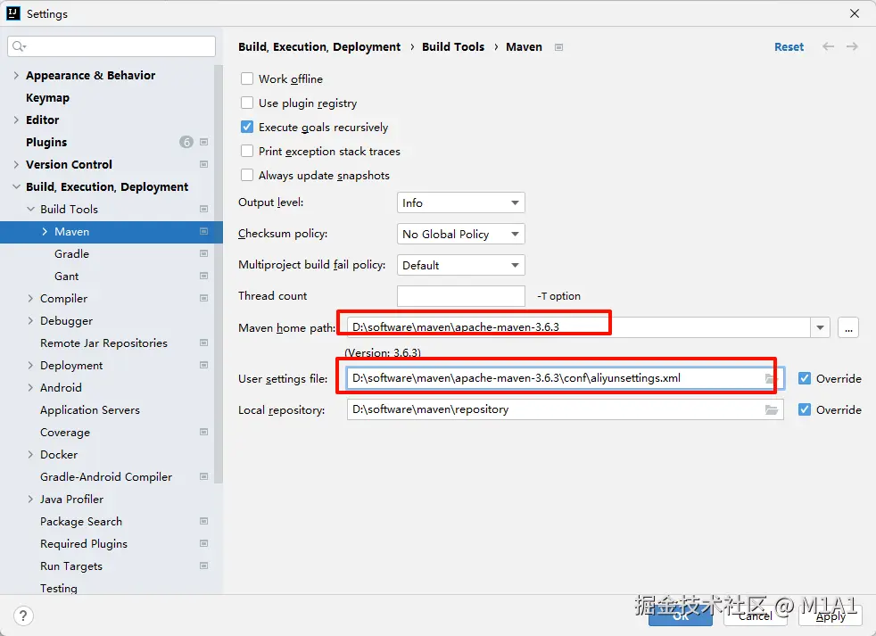
Task: Open the Output level dropdown
Action: pos(461,202)
